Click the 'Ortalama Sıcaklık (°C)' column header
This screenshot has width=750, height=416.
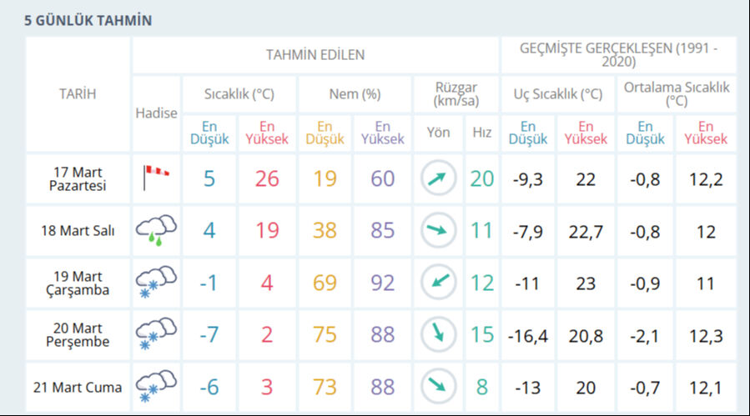coord(677,94)
